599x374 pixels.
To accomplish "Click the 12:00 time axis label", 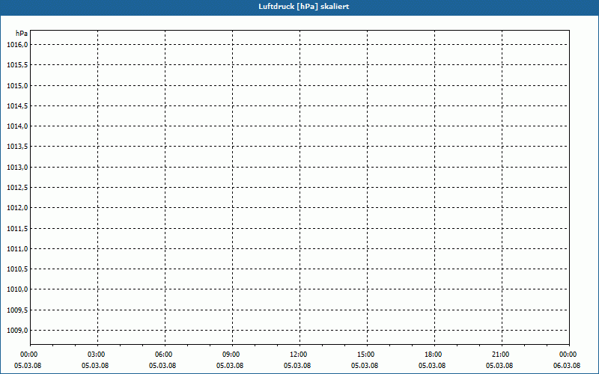I will click(x=298, y=355).
